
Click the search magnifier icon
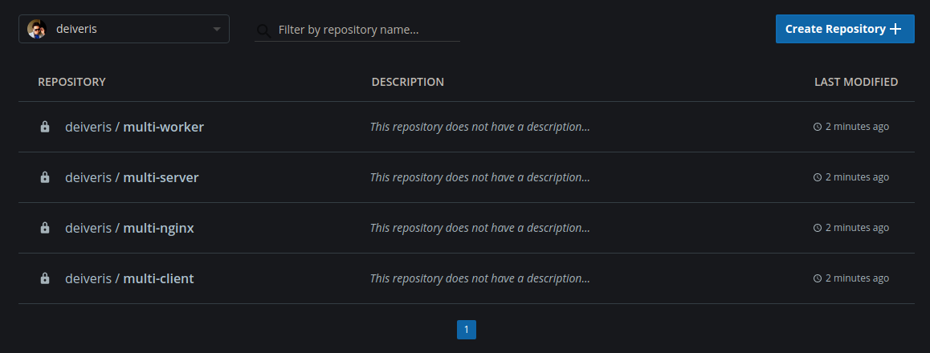point(264,30)
